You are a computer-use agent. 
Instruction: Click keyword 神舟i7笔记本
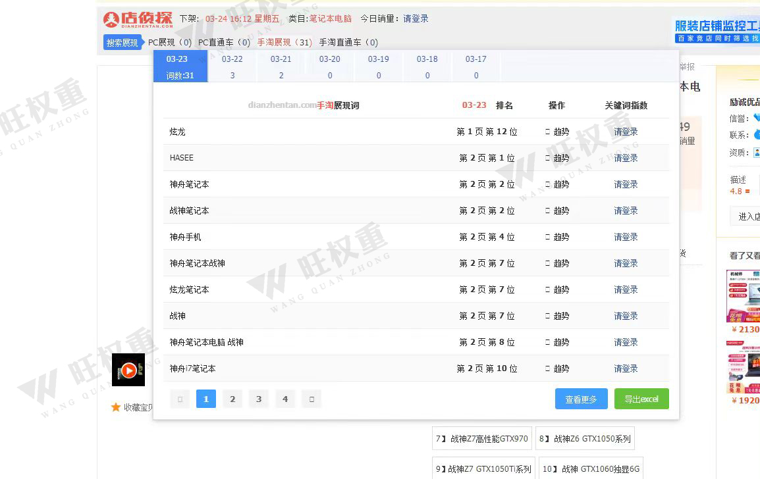192,368
